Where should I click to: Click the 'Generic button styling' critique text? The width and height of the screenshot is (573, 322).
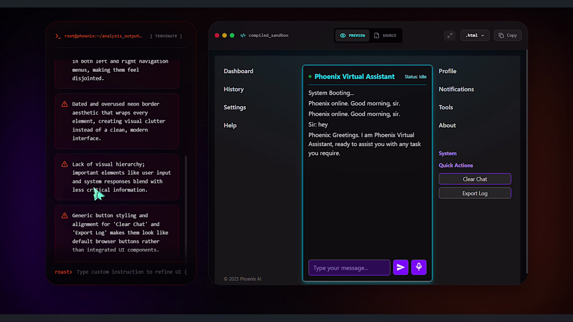pyautogui.click(x=120, y=233)
